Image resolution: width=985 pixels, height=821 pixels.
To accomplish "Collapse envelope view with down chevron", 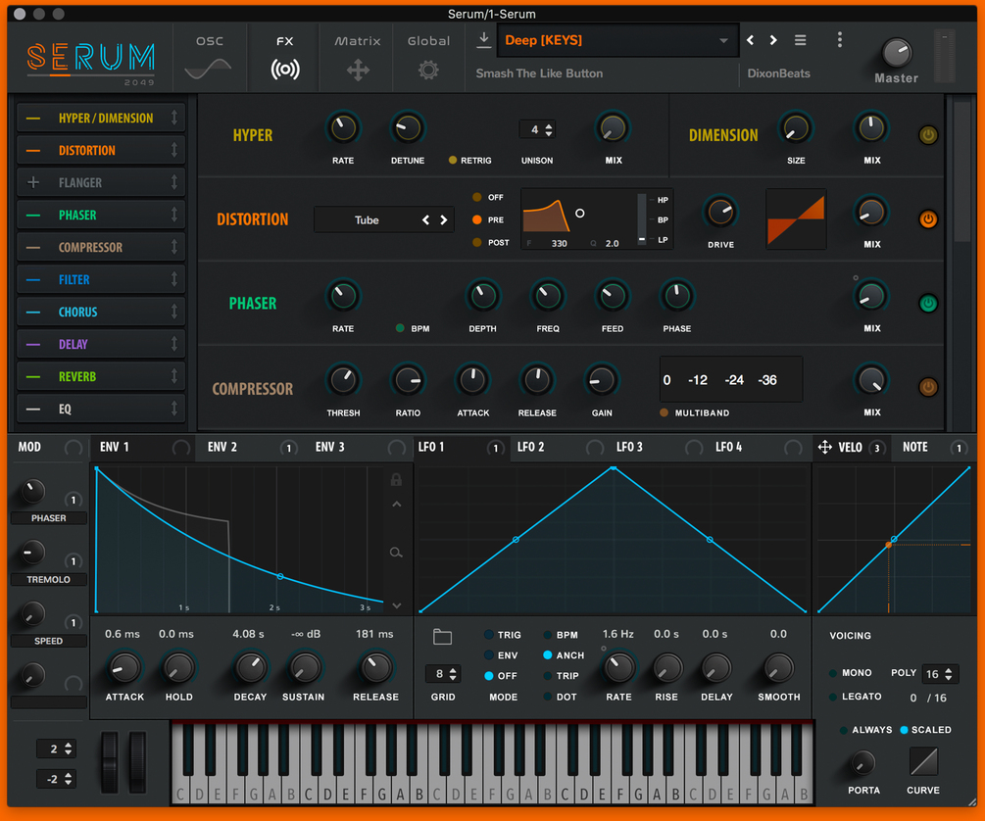I will coord(396,605).
